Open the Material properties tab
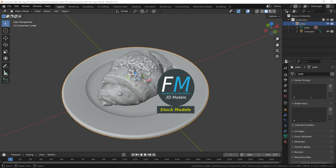This screenshot has width=336, height=168. [285, 142]
